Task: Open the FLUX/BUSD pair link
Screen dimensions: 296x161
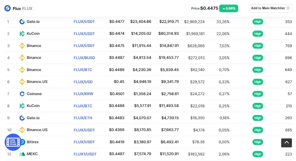Action: click(84, 58)
